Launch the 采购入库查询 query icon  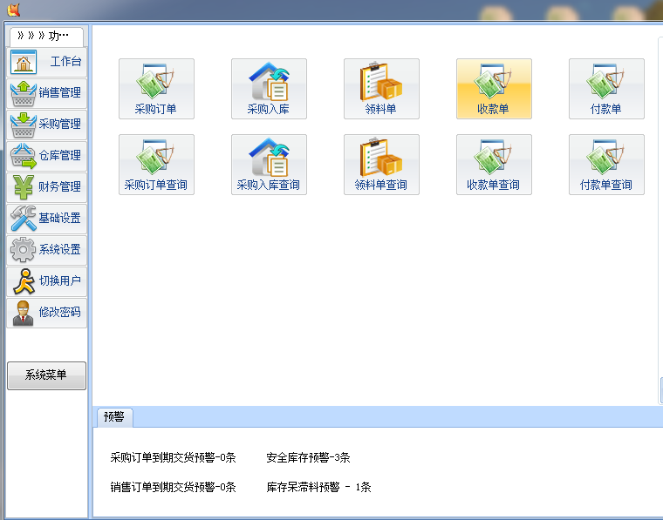coord(269,164)
